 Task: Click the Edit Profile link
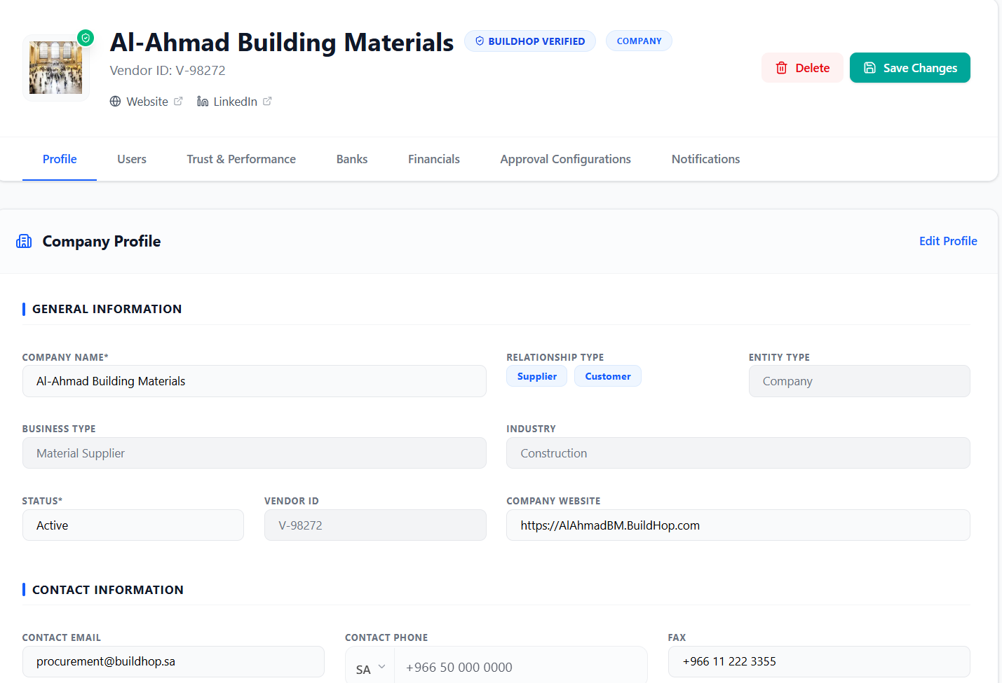(948, 241)
